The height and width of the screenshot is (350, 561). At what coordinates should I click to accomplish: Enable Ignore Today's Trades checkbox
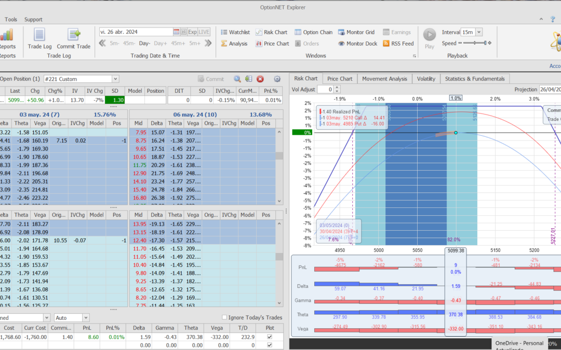(x=224, y=317)
